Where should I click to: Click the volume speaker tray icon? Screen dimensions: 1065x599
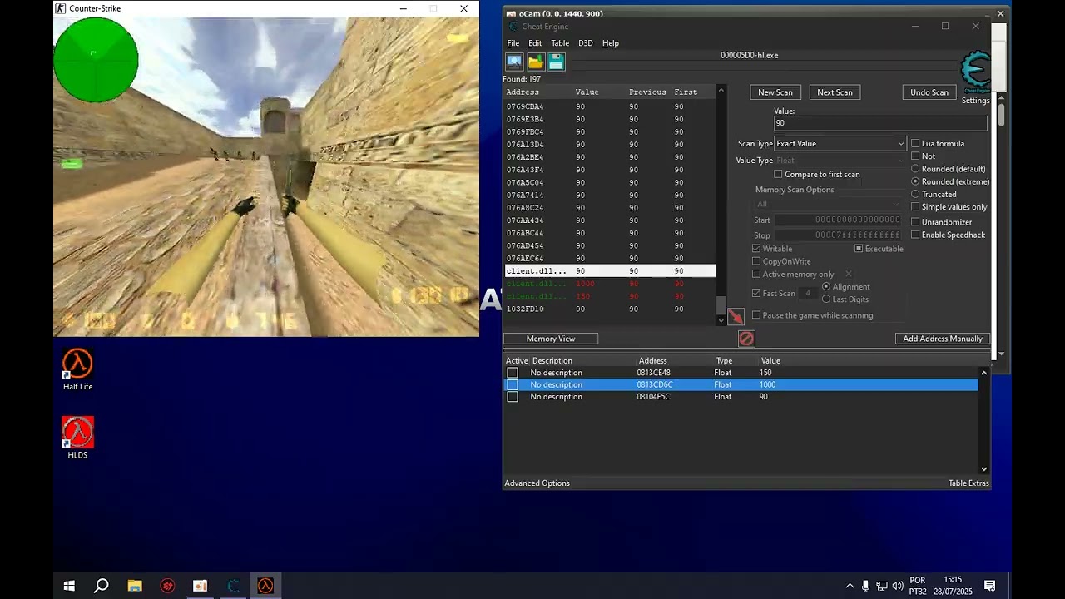tap(898, 586)
